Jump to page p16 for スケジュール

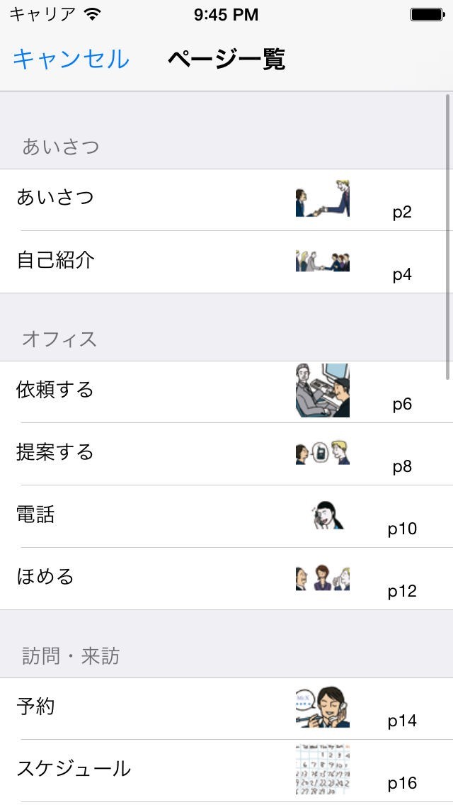402,783
